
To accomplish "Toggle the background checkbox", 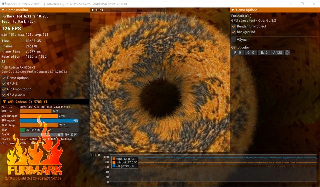I will (x=234, y=32).
